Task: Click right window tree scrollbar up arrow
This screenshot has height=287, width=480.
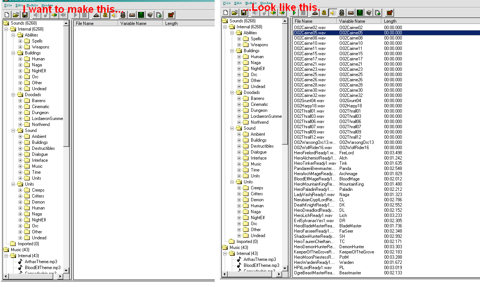Action: pyautogui.click(x=285, y=20)
